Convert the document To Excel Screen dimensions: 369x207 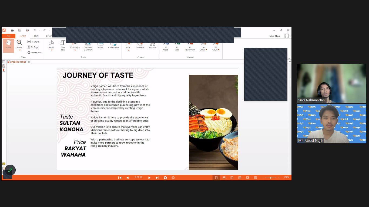pos(177,47)
